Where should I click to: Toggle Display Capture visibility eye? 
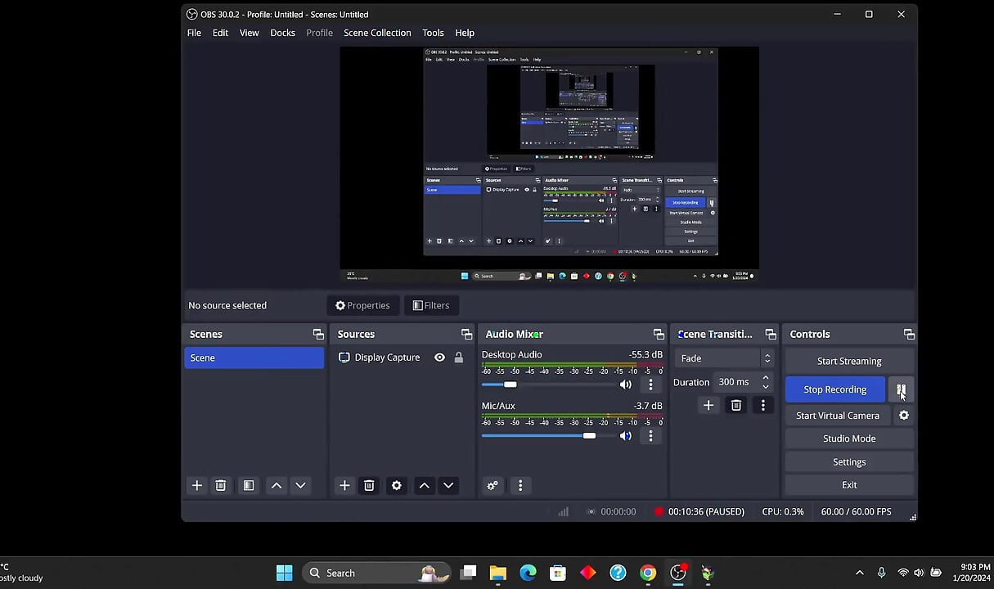pyautogui.click(x=439, y=357)
